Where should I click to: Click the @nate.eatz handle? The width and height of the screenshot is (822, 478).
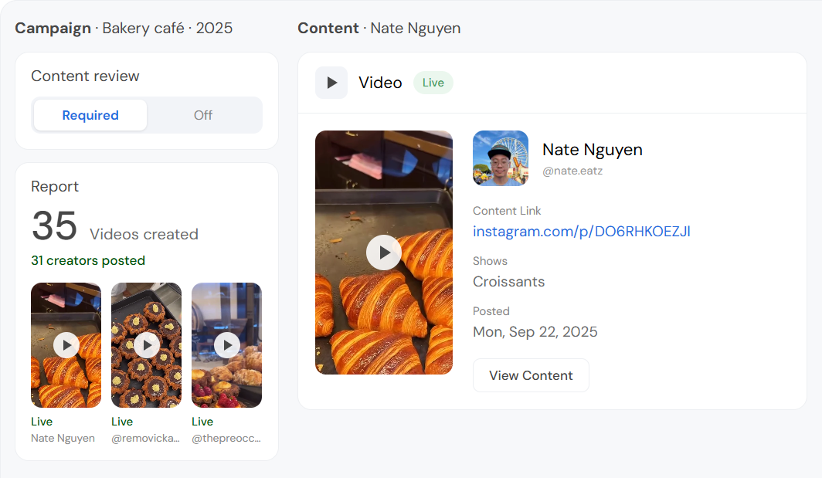pyautogui.click(x=572, y=171)
